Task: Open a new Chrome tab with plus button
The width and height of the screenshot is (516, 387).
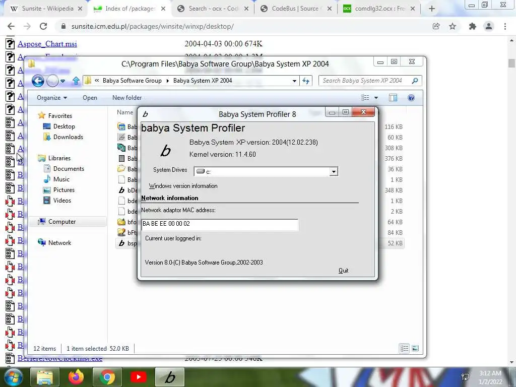Action: [x=432, y=9]
